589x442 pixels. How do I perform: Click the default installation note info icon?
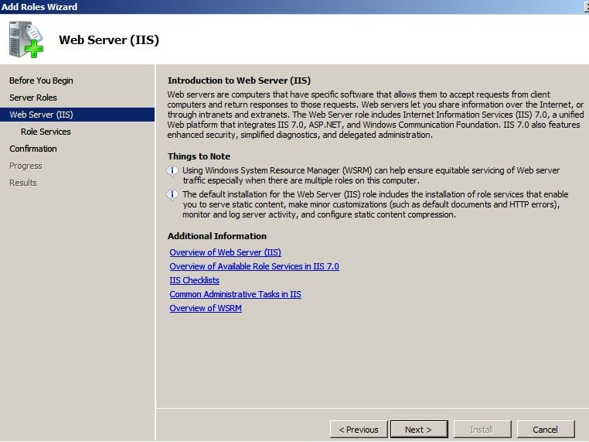tap(172, 195)
